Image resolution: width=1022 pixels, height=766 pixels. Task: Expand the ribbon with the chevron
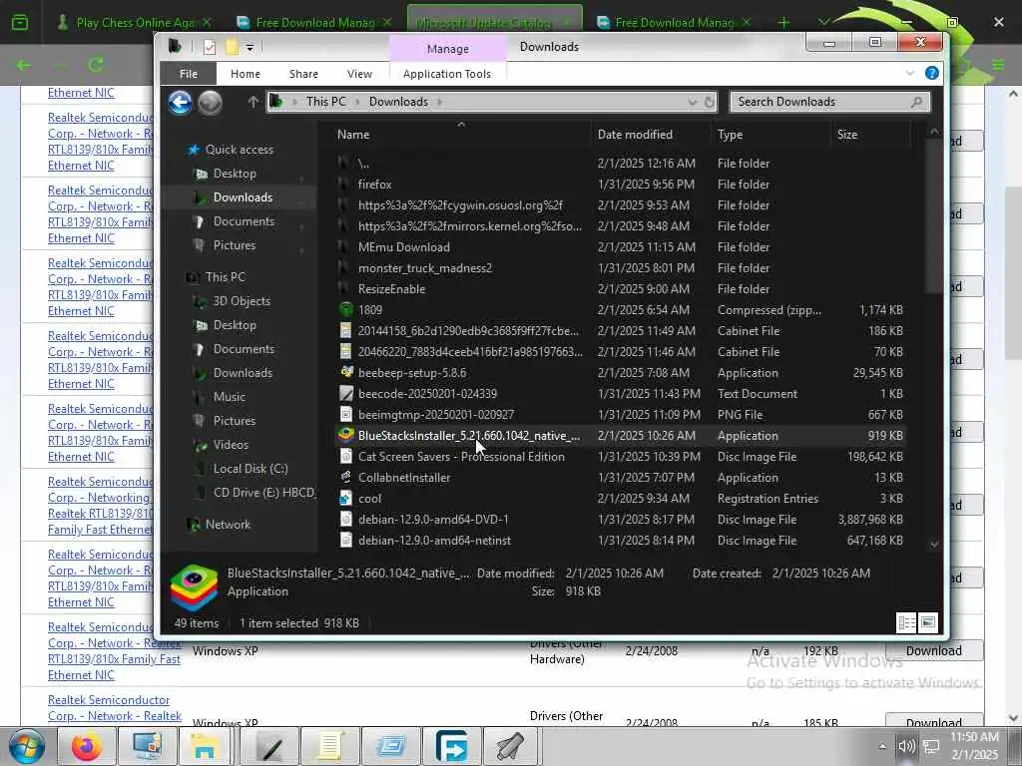[910, 73]
